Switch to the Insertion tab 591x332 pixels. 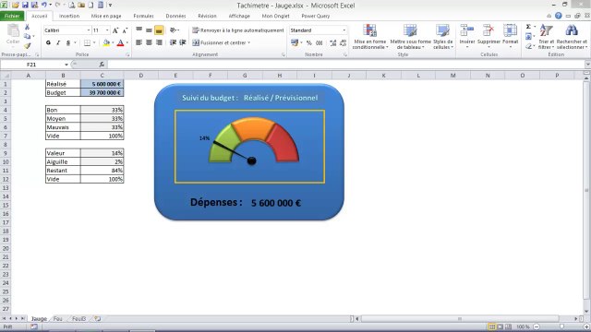pyautogui.click(x=69, y=16)
